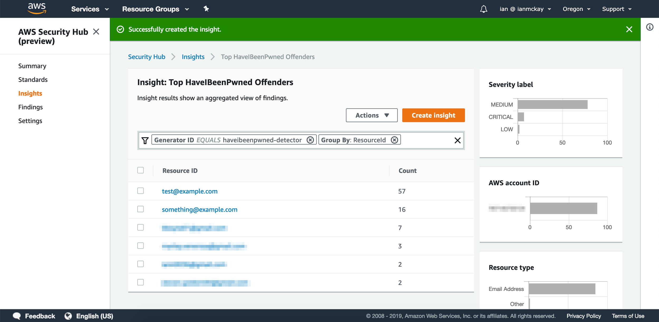Click the Feedback speech bubble icon
Viewport: 659px width, 322px height.
(x=17, y=316)
